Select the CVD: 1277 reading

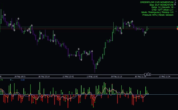[x=157, y=10]
